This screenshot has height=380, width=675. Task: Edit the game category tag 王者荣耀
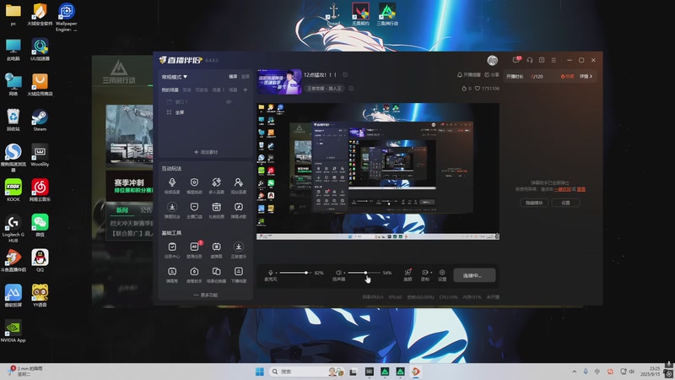coord(351,89)
